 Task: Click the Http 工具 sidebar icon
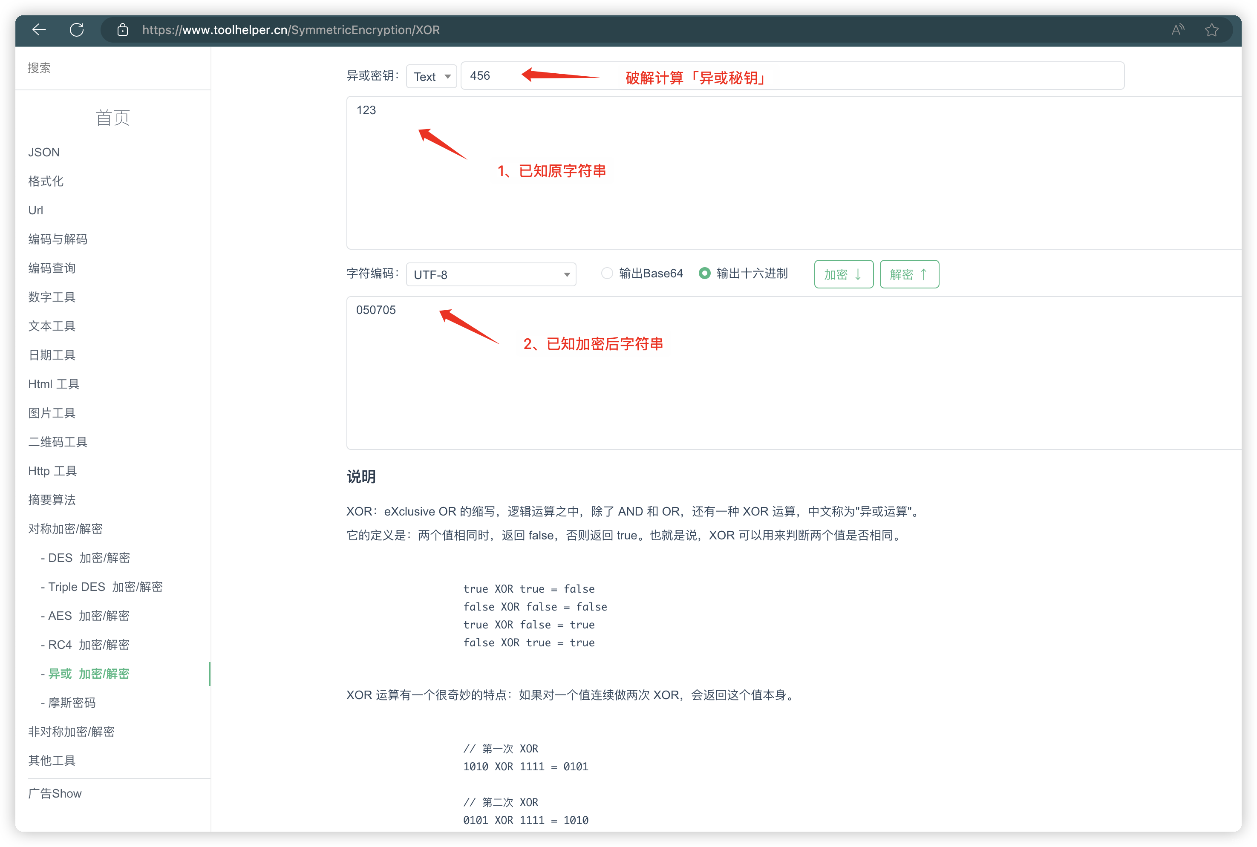(x=52, y=470)
